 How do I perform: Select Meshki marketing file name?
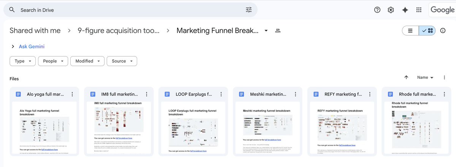click(x=269, y=94)
